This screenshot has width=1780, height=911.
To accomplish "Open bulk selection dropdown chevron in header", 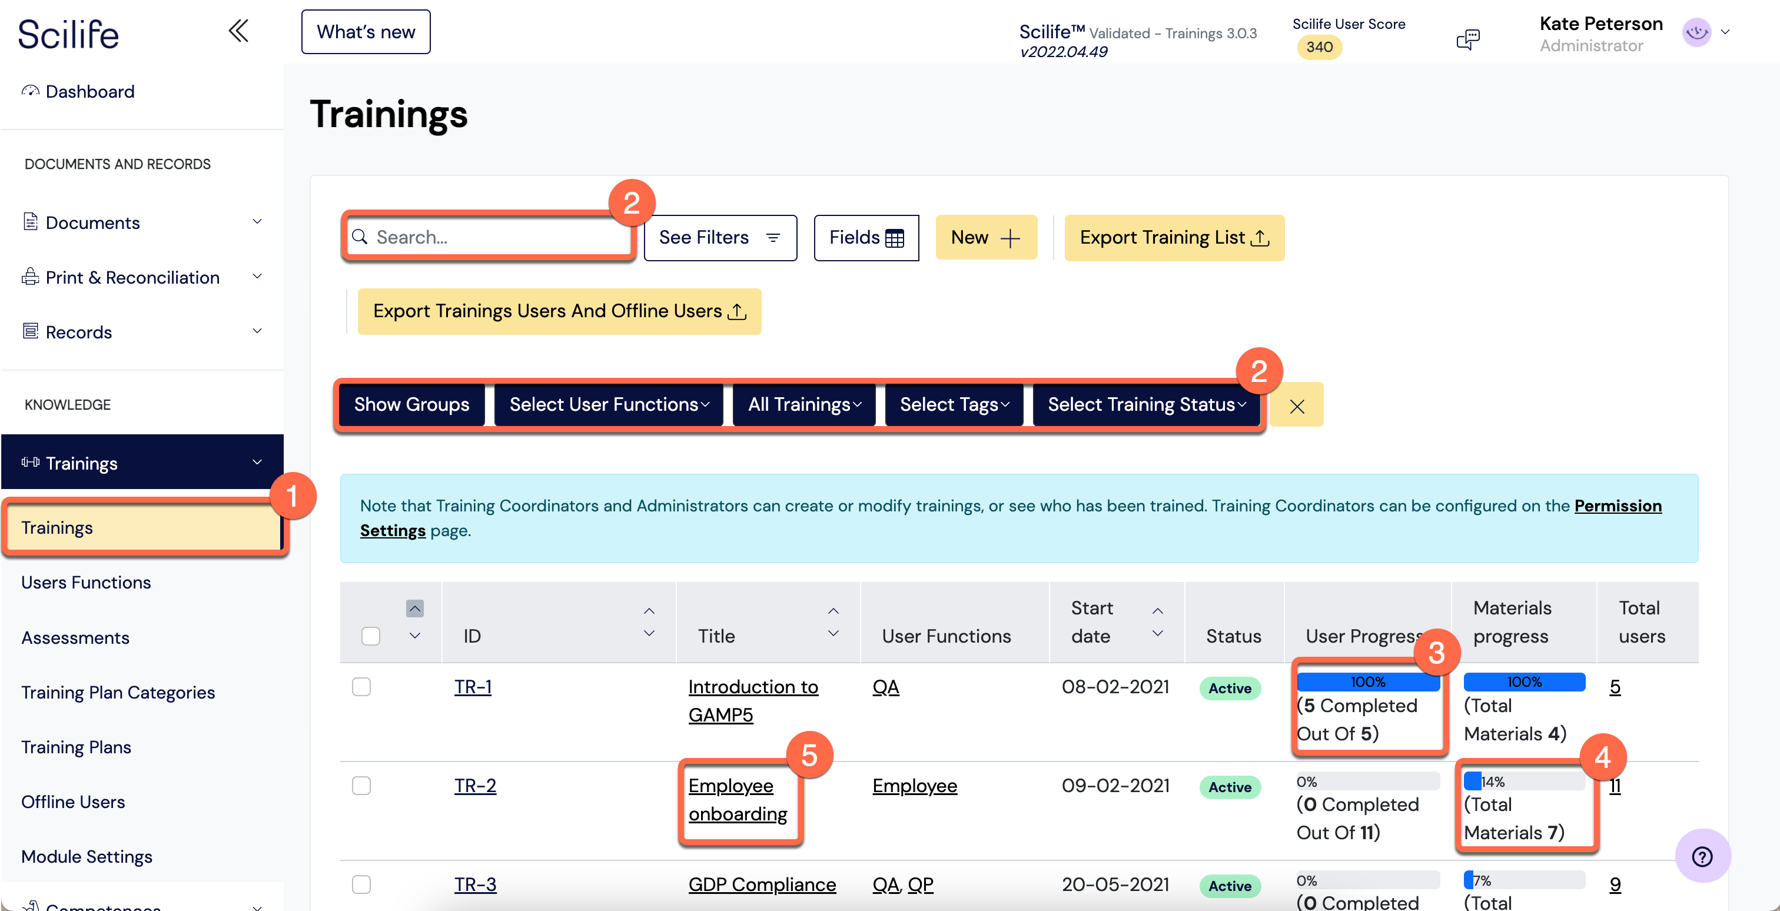I will click(414, 636).
